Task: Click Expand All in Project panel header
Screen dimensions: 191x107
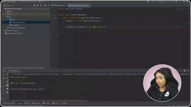Action: [x=38, y=5]
